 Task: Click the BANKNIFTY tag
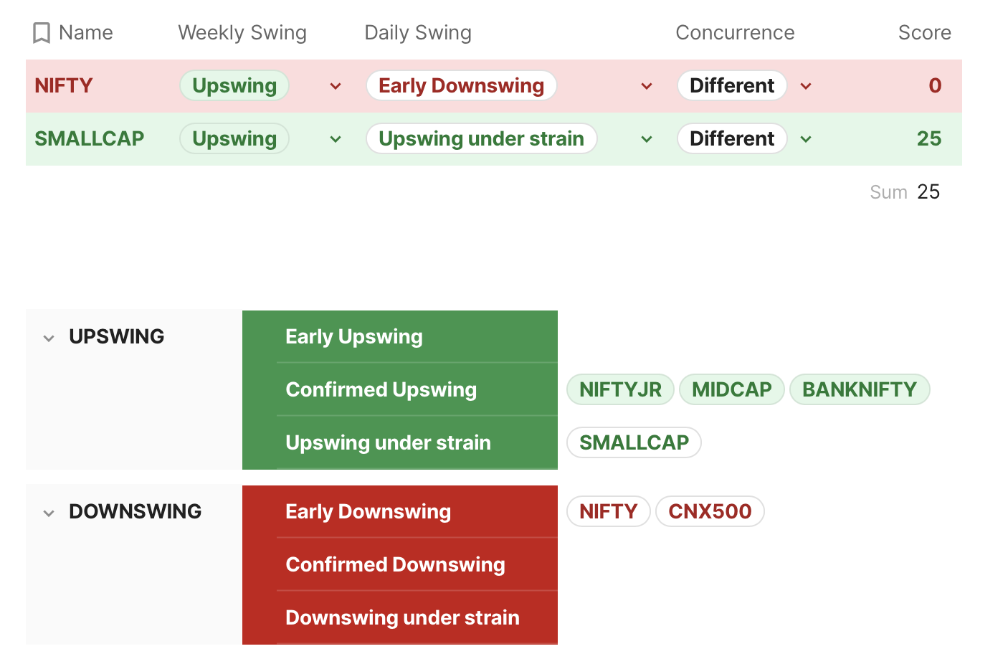[859, 389]
